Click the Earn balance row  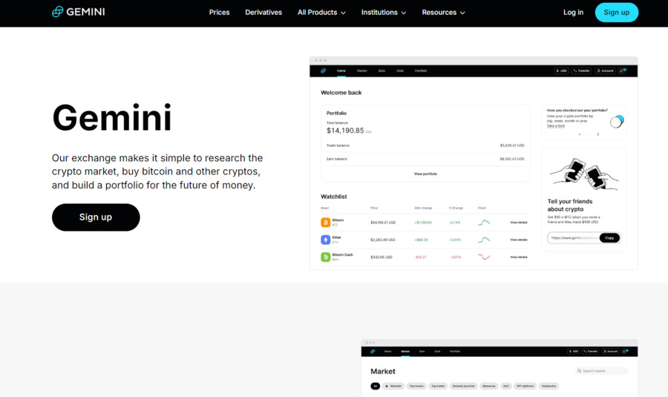425,159
